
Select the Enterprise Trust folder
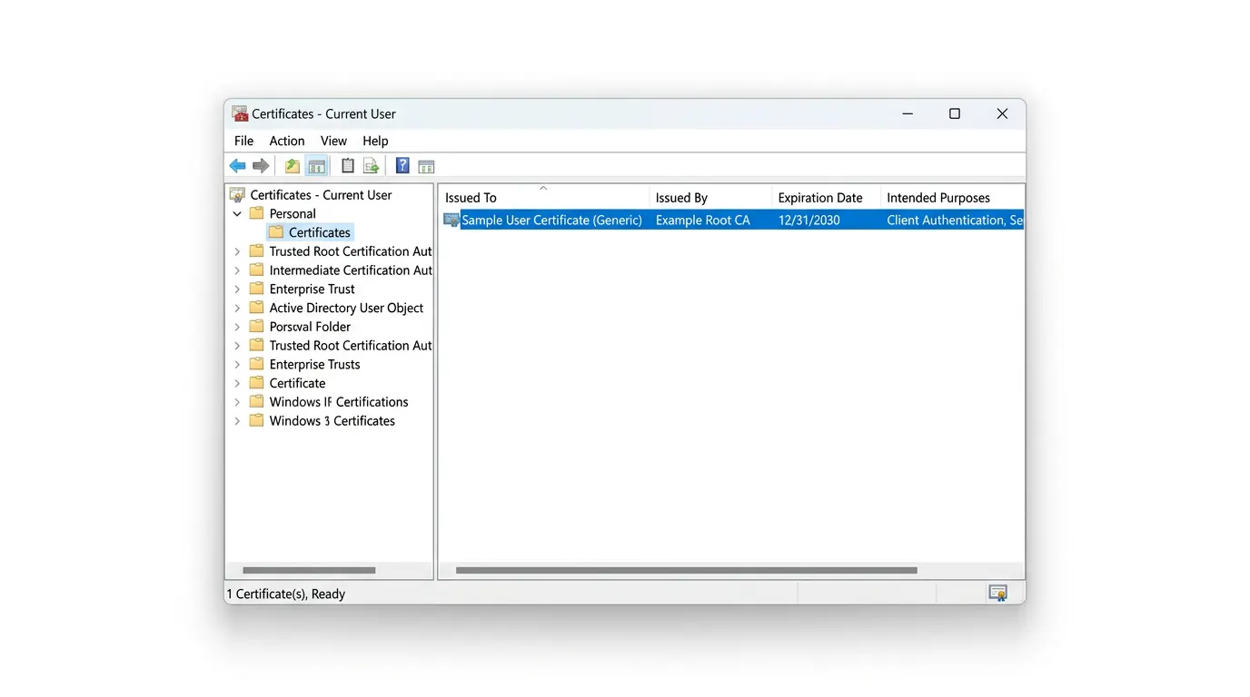coord(312,290)
